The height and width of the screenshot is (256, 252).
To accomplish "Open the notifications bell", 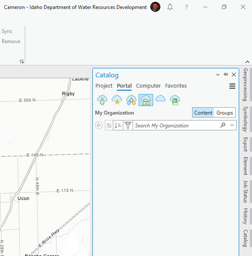I will click(x=170, y=7).
